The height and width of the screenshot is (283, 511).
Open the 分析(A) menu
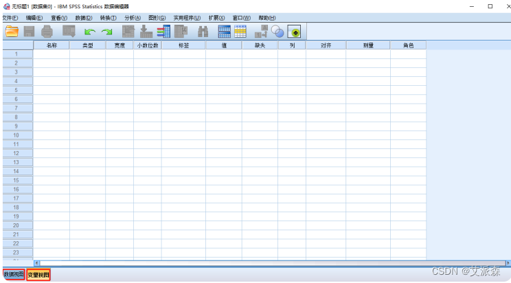133,18
